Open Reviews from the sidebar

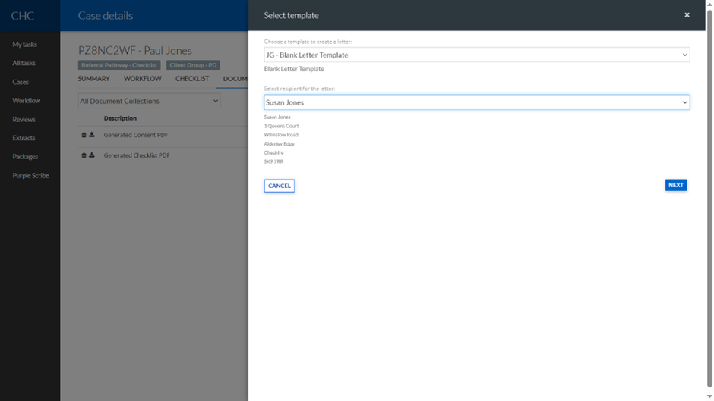pos(24,119)
